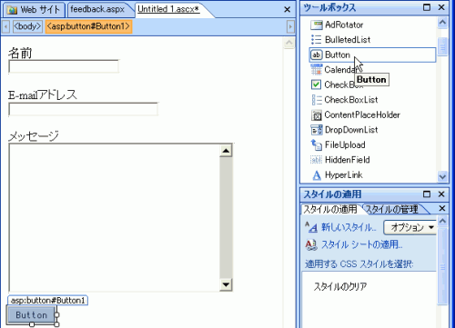This screenshot has height=328, width=455.
Task: Select the CheckBoxList control icon
Action: [316, 100]
